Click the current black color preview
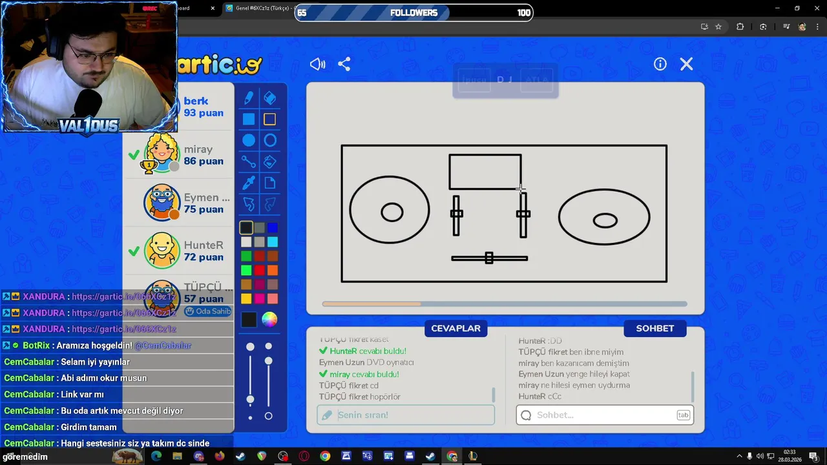Image resolution: width=827 pixels, height=465 pixels. 249,319
